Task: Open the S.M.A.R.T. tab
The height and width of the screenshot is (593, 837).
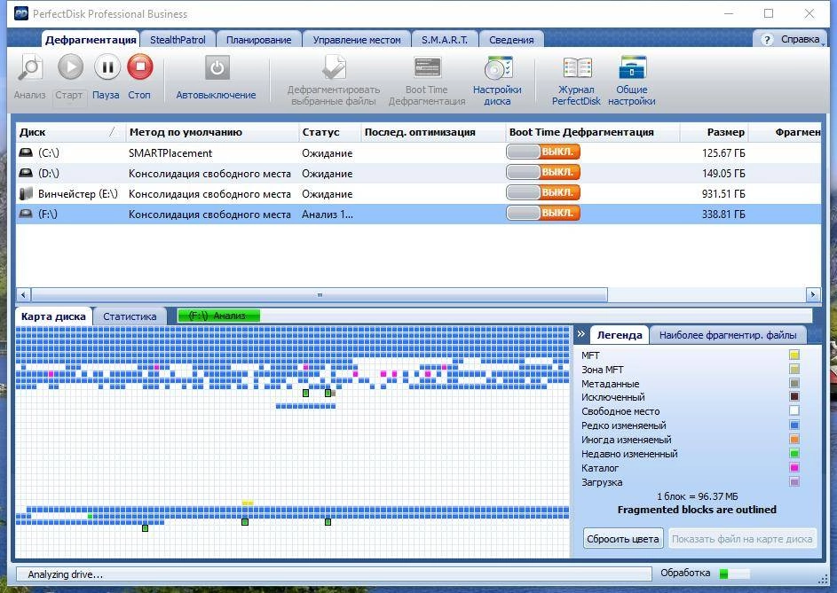Action: click(445, 40)
